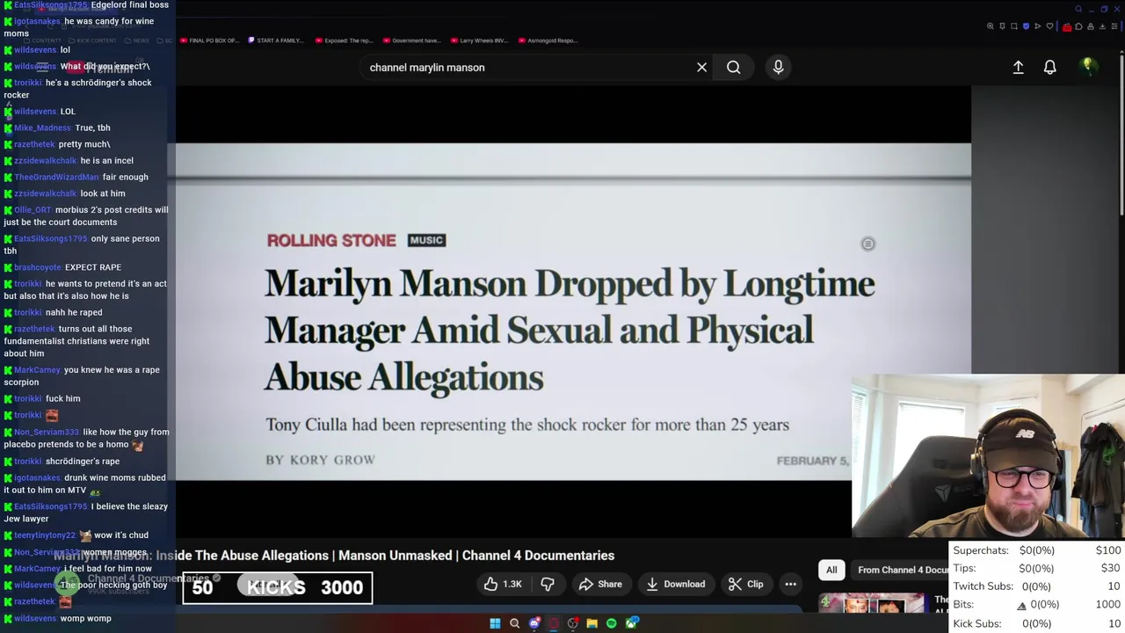Viewport: 1125px width, 633px height.
Task: Switch to the 'Larry Wheels INV...' tab
Action: 479,40
